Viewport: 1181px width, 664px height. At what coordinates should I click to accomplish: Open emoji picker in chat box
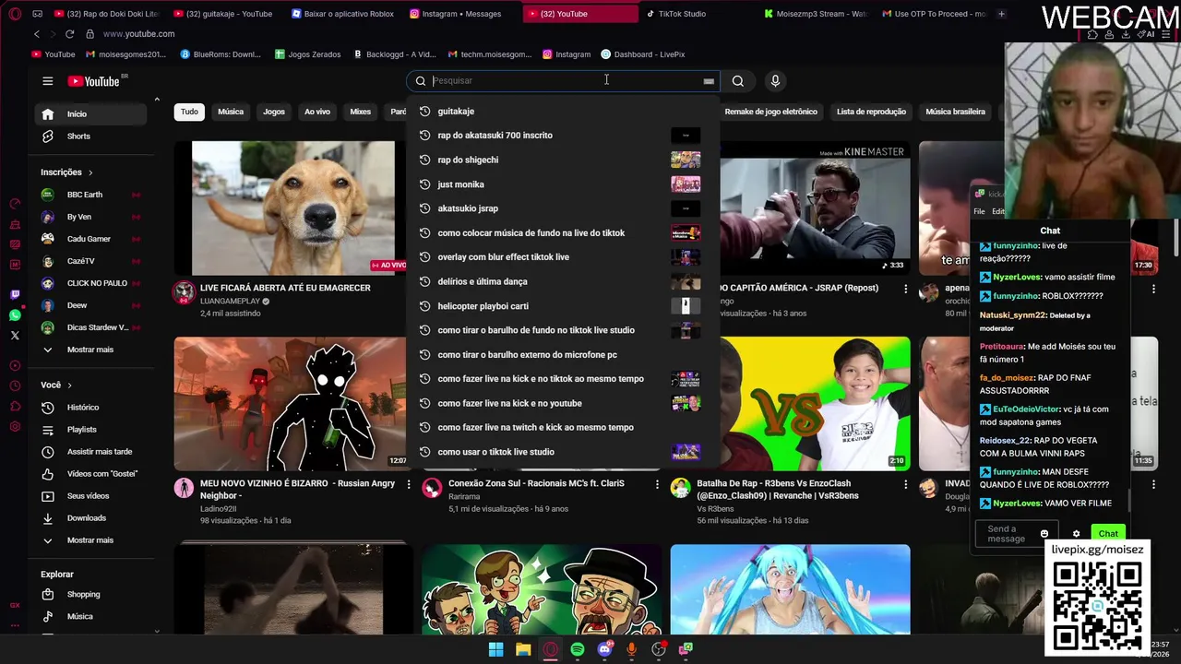[1044, 534]
